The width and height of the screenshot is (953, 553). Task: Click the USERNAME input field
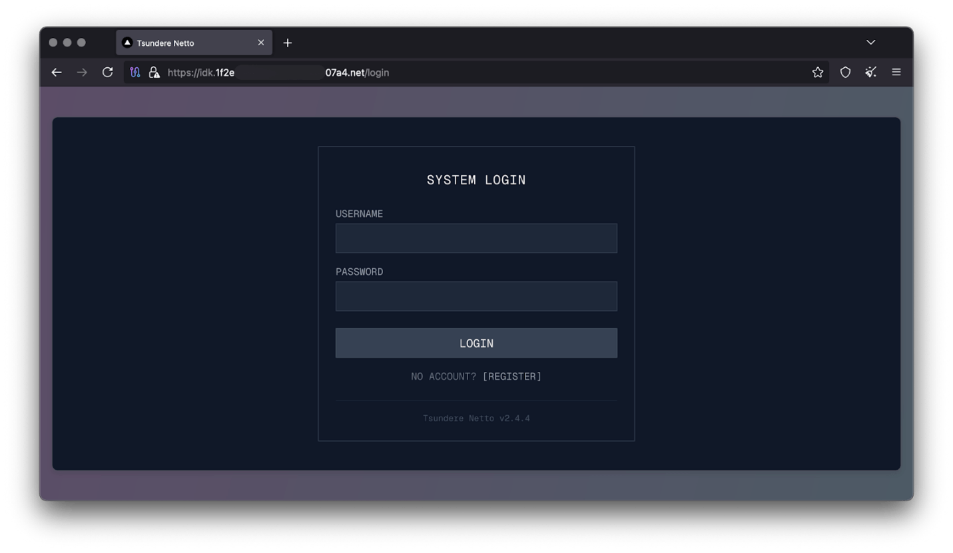coord(476,238)
